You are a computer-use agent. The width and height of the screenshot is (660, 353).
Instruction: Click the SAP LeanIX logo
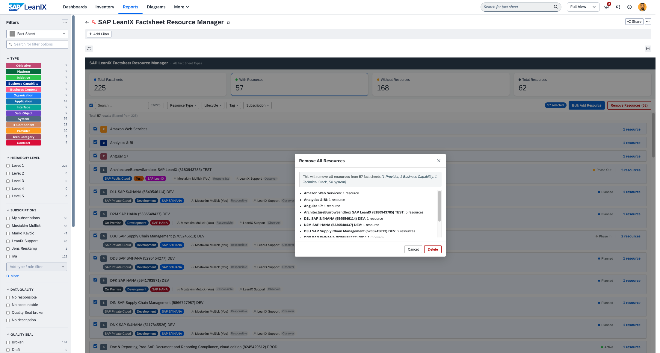(x=27, y=7)
